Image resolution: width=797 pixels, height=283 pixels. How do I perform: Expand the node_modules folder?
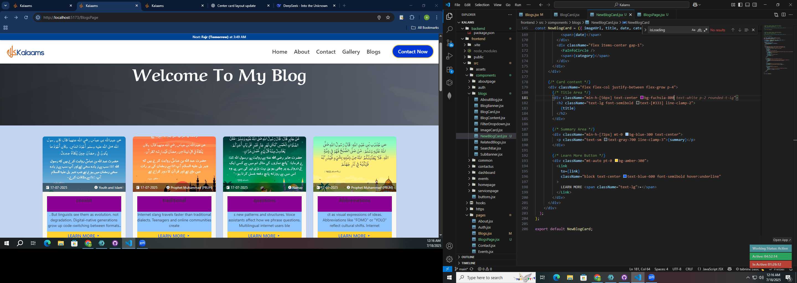pos(465,51)
